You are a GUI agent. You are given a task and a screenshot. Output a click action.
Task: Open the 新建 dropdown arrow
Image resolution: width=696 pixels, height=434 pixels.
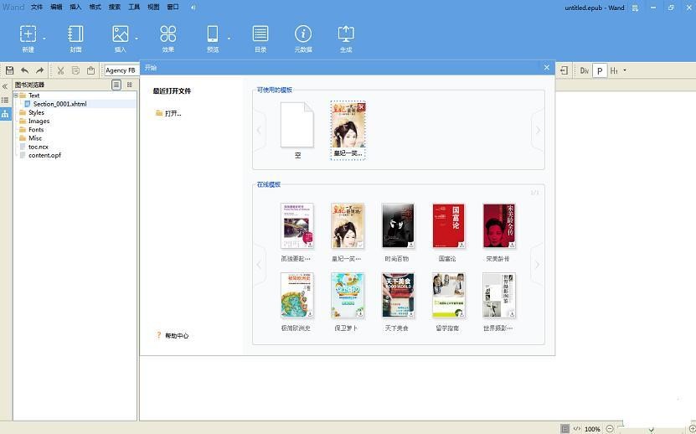click(44, 39)
